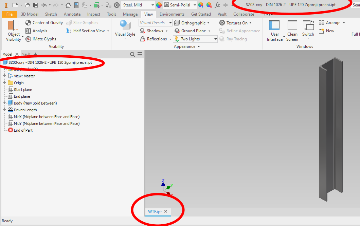Enable Shadows in the Appearance panel
This screenshot has width=360, height=226.
tap(152, 31)
